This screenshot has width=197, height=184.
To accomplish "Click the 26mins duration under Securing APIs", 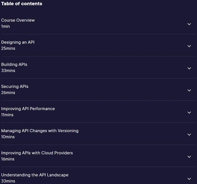I will (8, 93).
